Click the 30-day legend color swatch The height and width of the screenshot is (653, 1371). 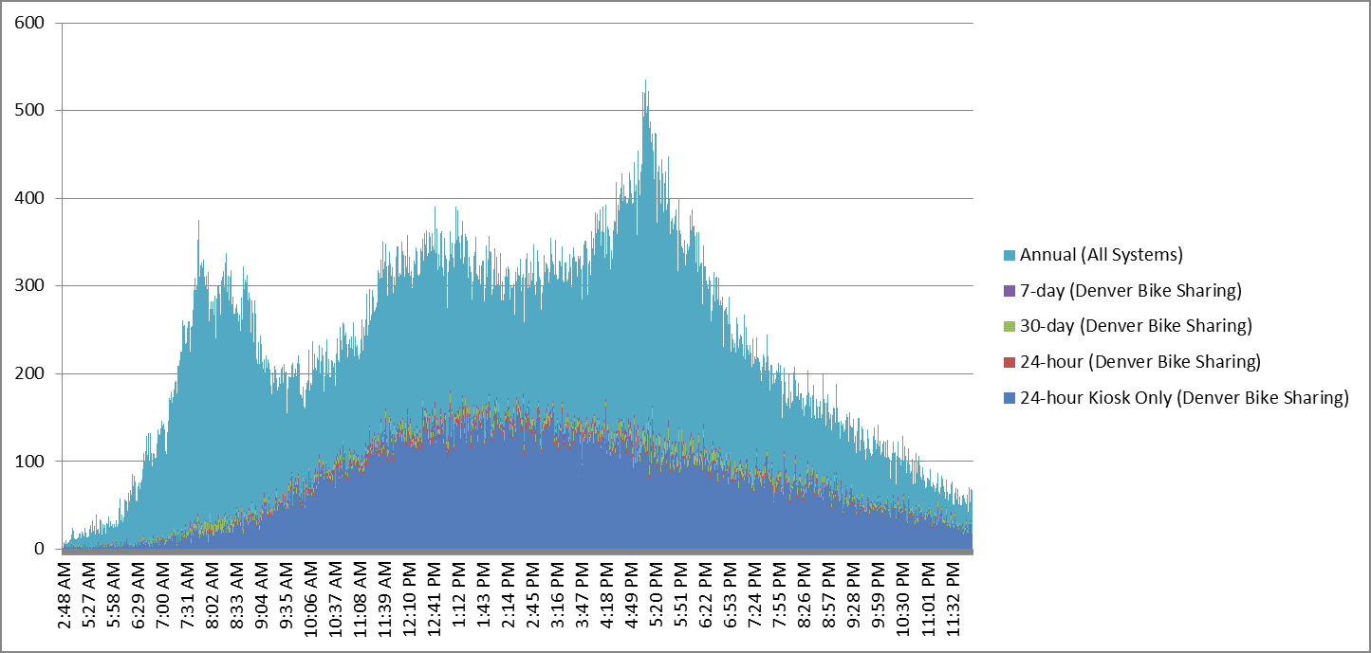click(1010, 327)
